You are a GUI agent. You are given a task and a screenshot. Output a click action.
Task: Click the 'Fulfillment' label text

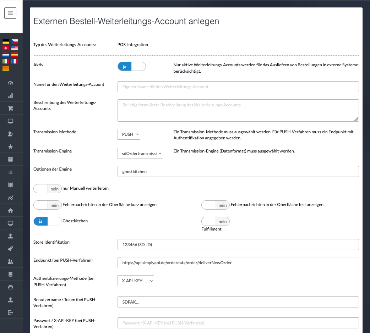(211, 229)
